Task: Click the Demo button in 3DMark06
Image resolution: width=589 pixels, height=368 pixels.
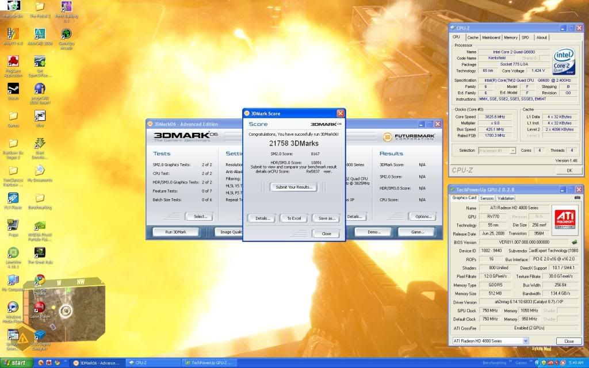Action: pyautogui.click(x=374, y=232)
